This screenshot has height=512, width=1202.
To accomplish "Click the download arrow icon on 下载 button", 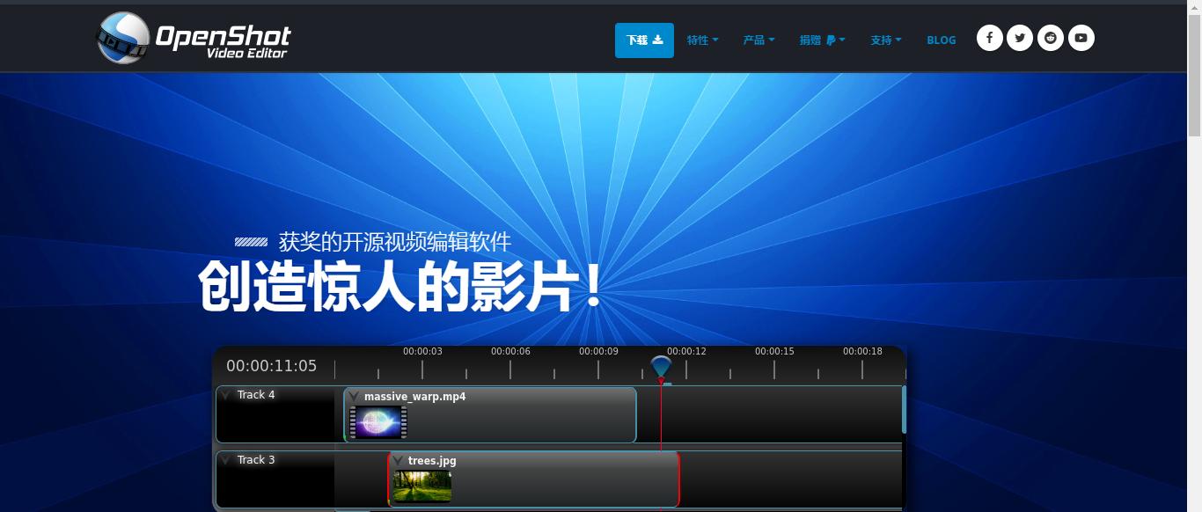I will 657,40.
